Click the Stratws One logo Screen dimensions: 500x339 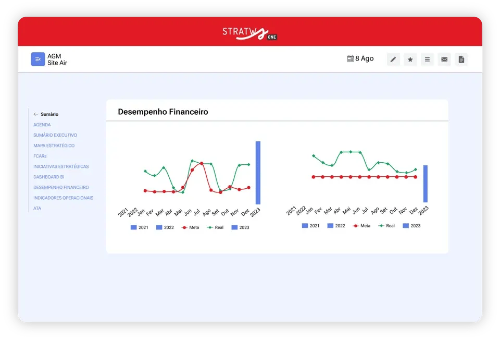[x=249, y=33]
